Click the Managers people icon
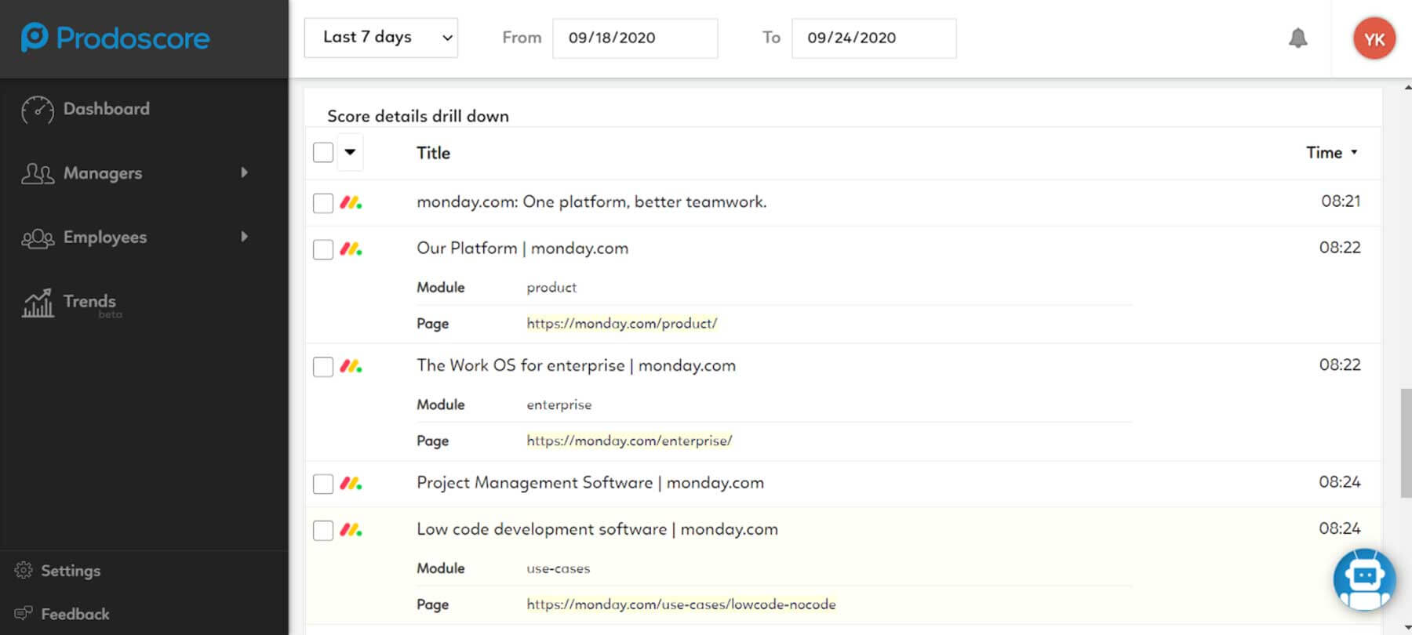 click(38, 173)
